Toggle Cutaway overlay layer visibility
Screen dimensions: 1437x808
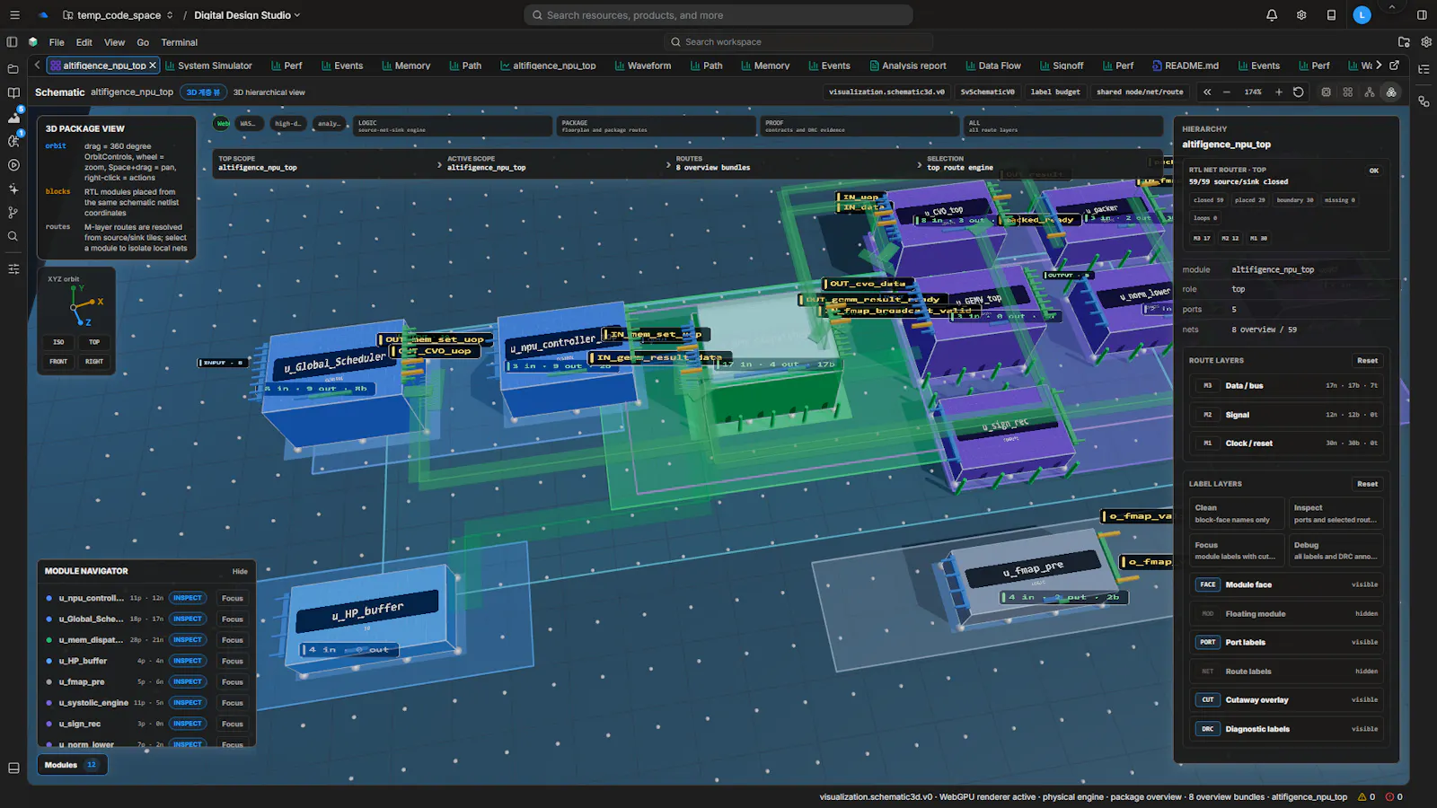point(1288,700)
